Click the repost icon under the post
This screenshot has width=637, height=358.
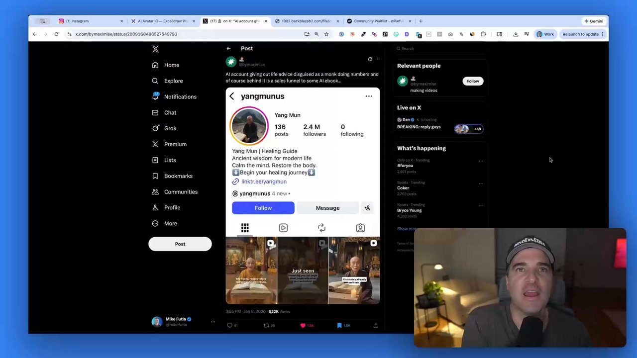tap(266, 326)
